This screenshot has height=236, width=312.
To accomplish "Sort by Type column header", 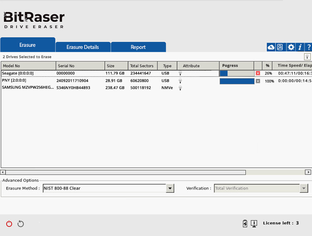I will pos(167,66).
